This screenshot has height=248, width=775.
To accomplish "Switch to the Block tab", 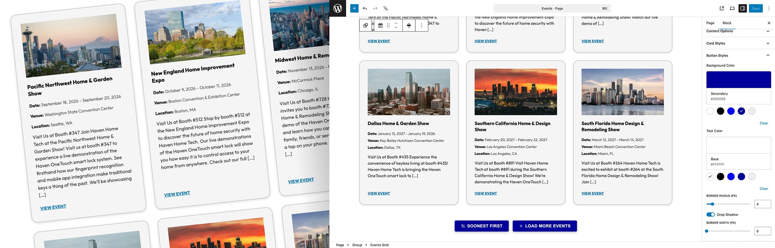I will [727, 23].
